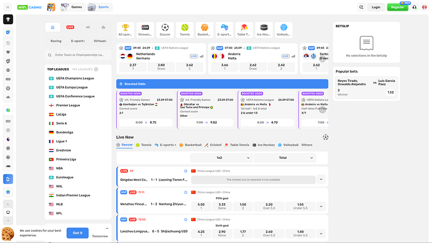Select Tennis in Live Now filters
This screenshot has width=432, height=243.
(x=143, y=145)
